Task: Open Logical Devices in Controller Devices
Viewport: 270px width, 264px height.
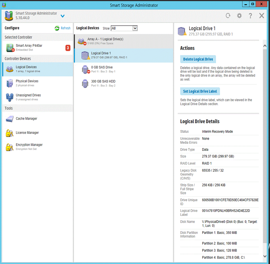Action: (38, 69)
